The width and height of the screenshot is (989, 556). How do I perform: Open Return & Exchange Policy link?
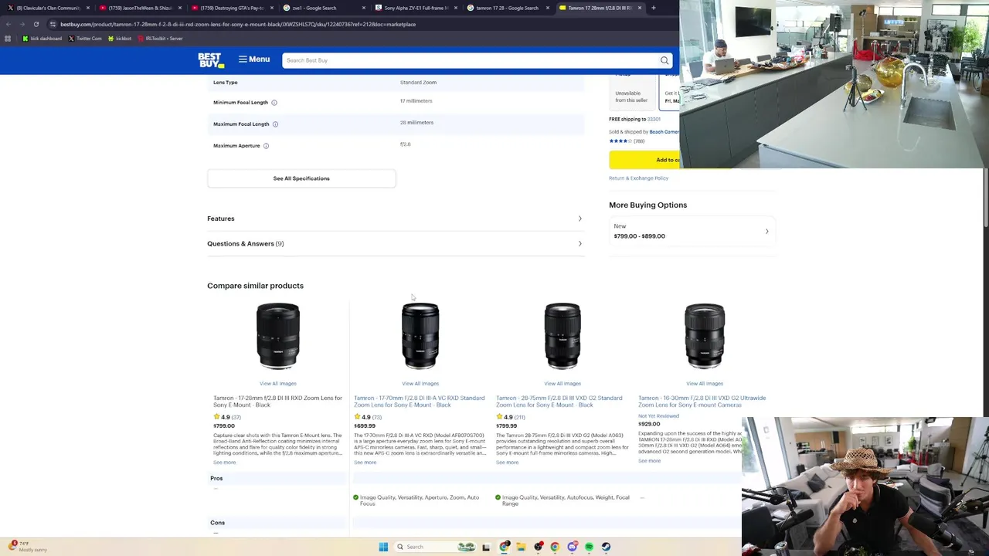tap(638, 178)
